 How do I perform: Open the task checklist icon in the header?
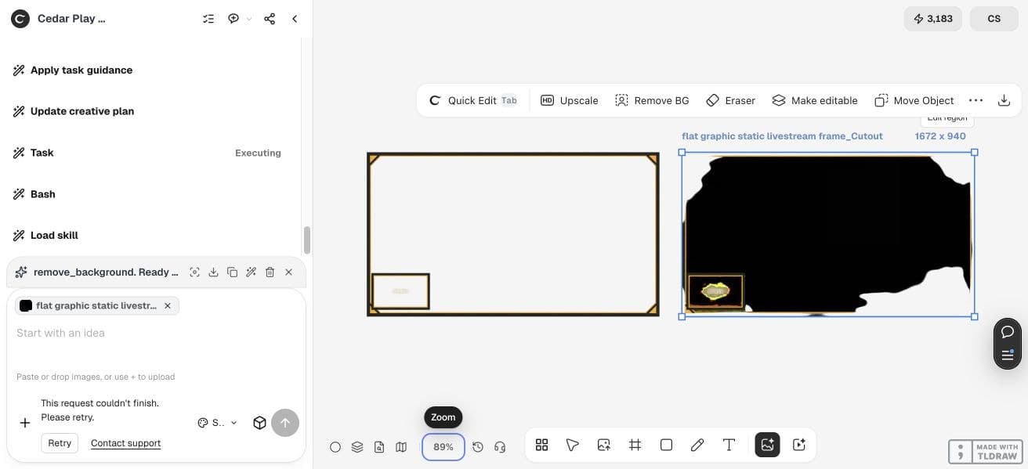[208, 19]
